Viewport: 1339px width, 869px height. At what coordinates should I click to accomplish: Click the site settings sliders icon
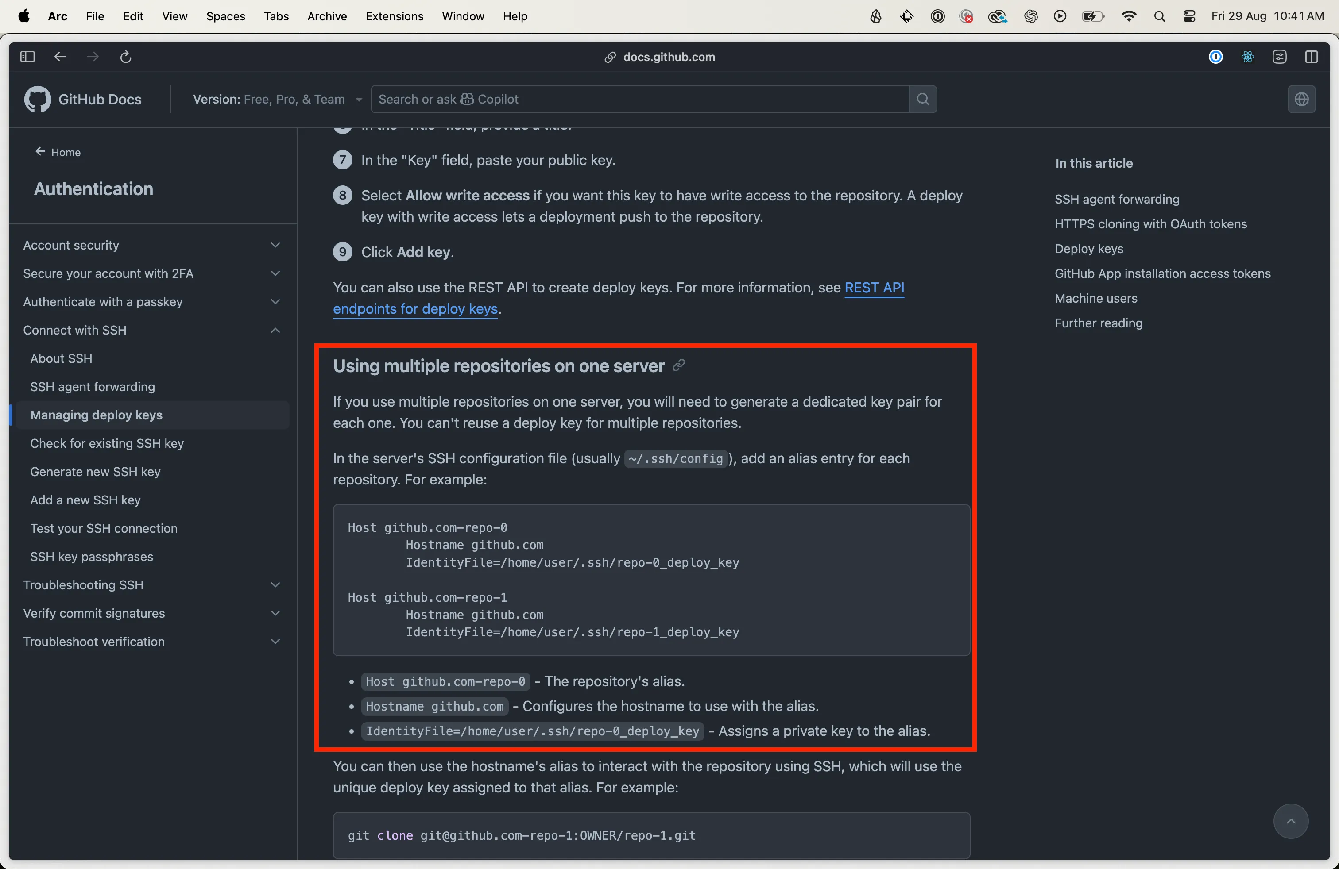pos(1279,57)
